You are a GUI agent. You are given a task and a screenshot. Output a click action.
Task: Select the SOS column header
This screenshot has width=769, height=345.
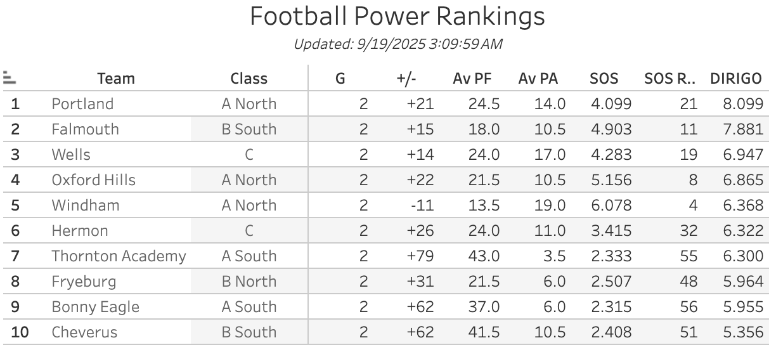604,79
